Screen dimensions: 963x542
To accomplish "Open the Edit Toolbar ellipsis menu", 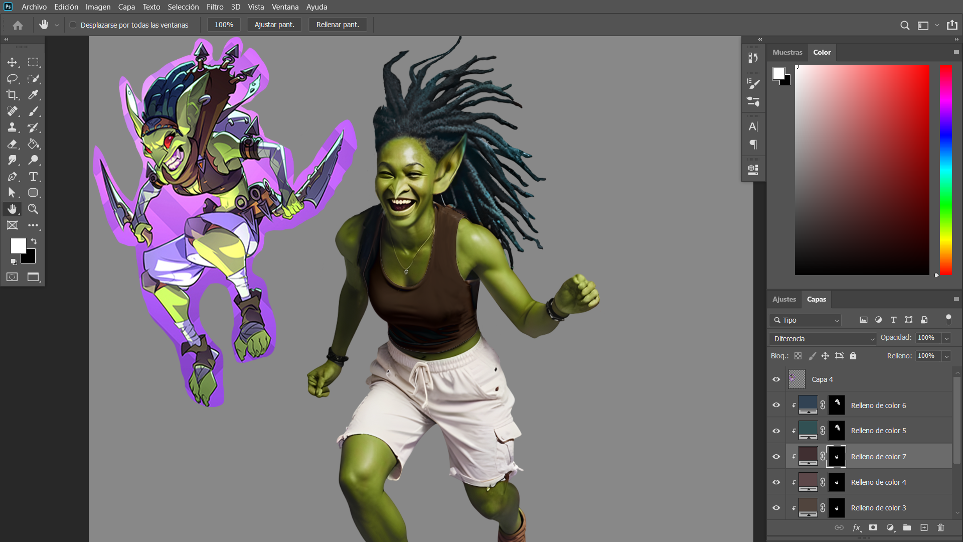I will coord(33,225).
